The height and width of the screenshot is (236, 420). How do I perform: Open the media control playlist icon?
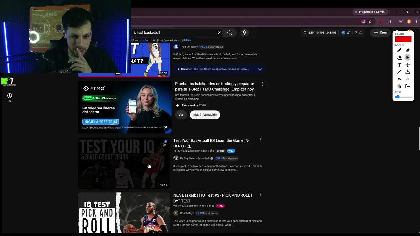point(401,22)
